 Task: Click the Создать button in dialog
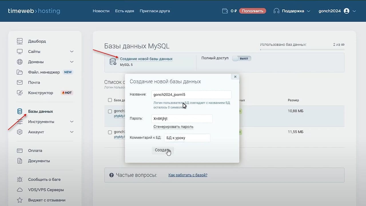162,150
